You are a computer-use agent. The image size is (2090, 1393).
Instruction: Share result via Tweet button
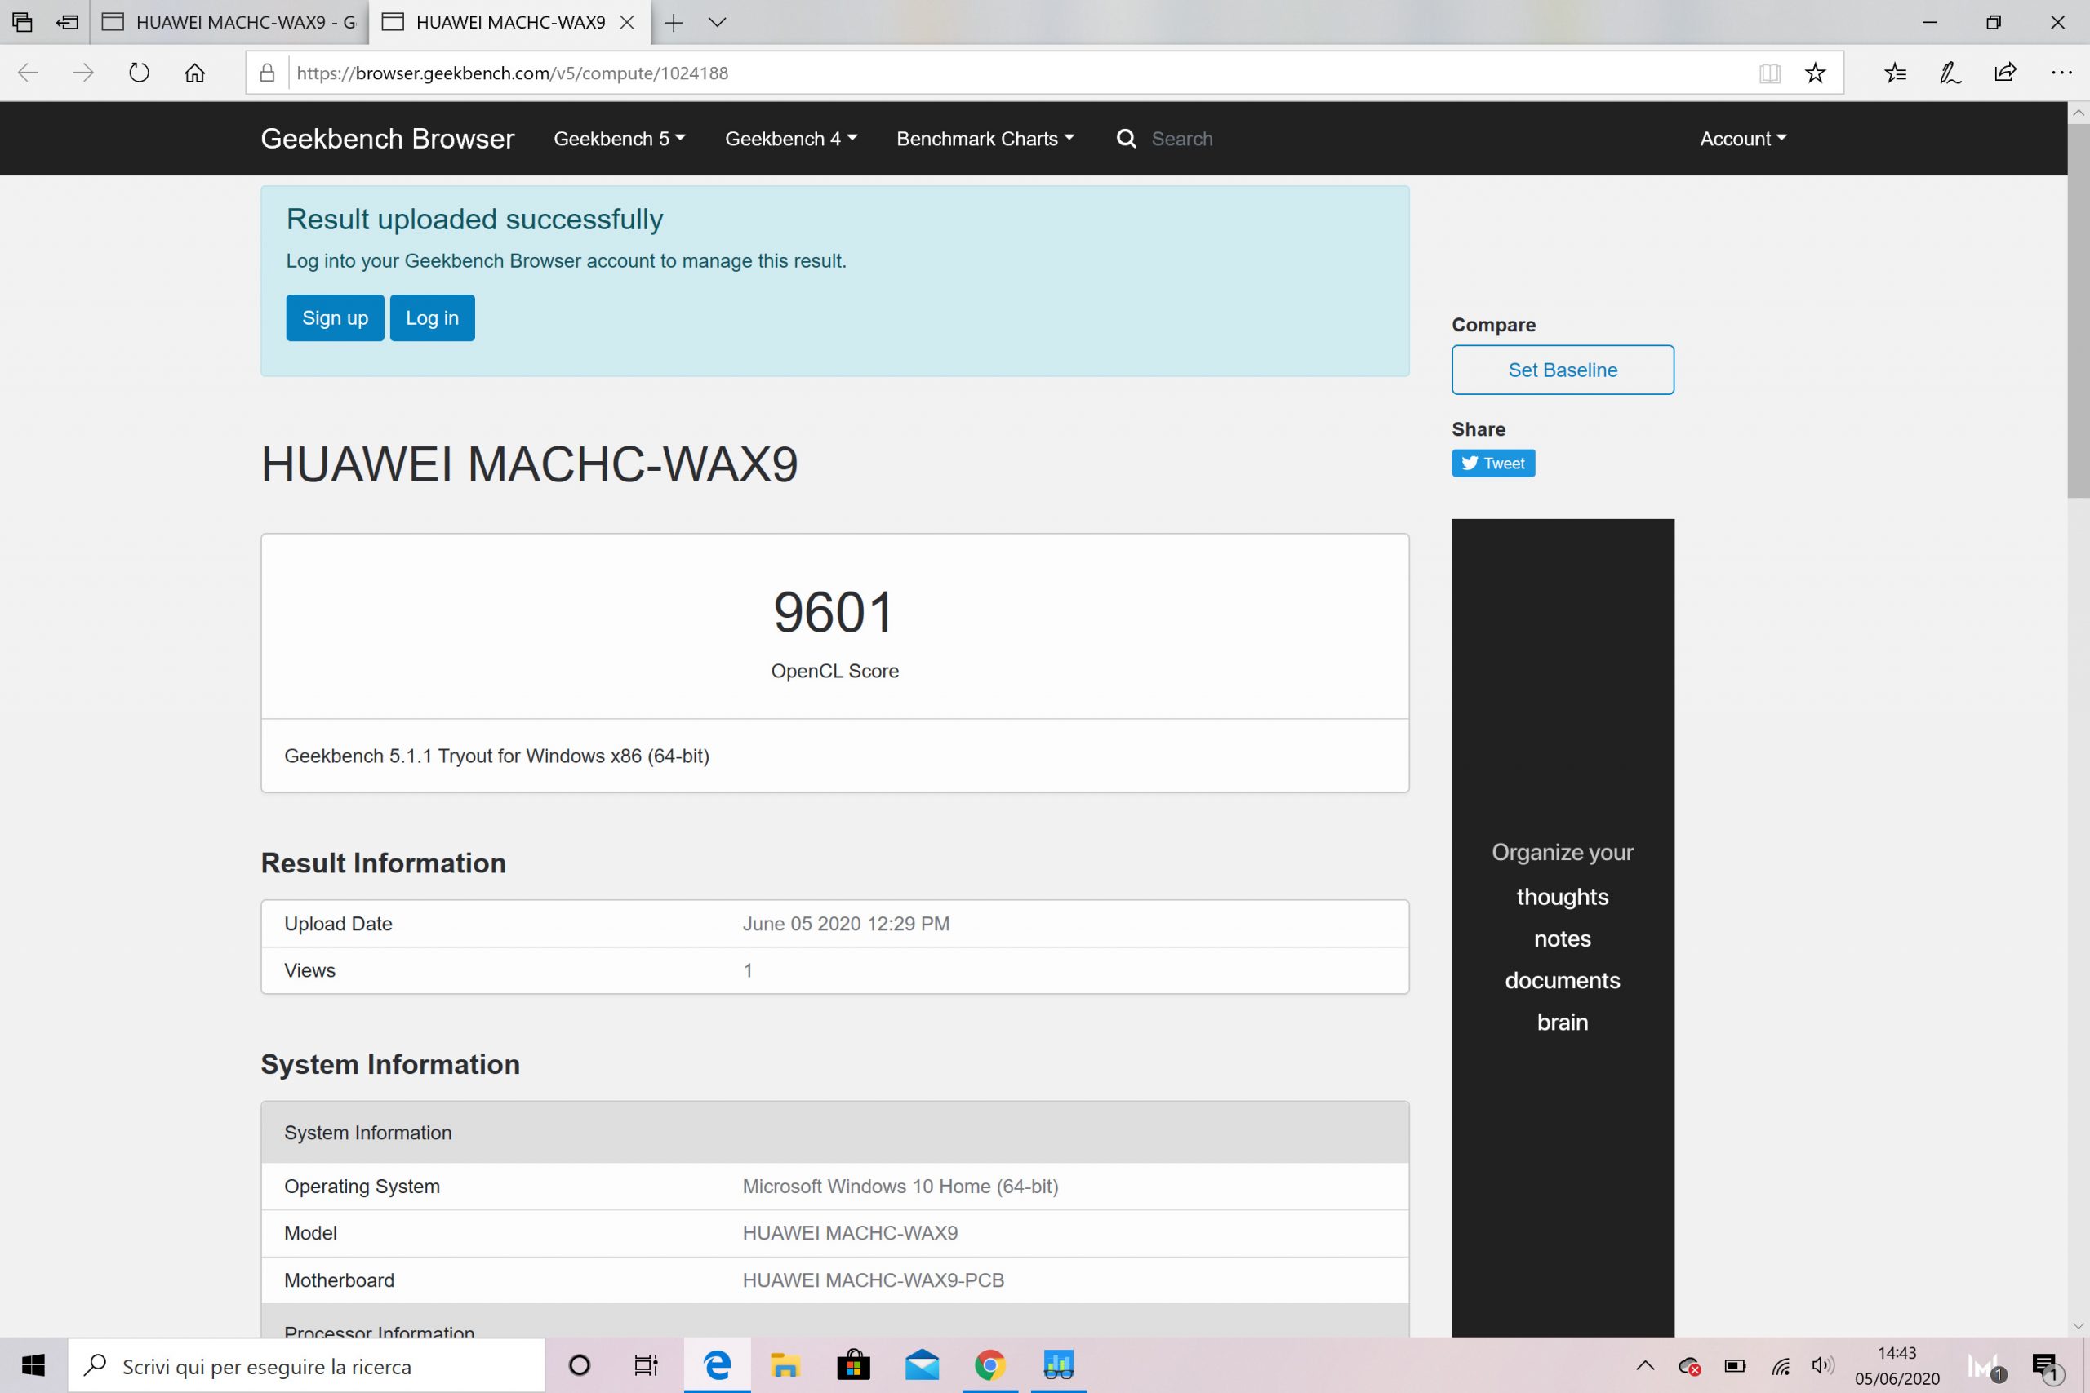pyautogui.click(x=1493, y=463)
